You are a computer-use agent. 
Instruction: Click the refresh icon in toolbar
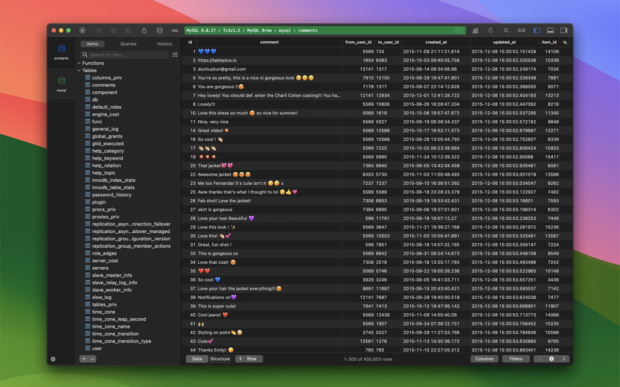pyautogui.click(x=491, y=30)
